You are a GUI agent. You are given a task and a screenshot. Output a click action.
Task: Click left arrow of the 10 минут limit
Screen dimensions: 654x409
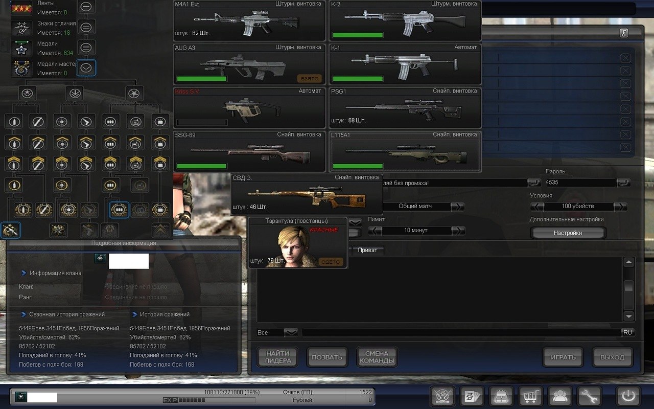(x=375, y=231)
